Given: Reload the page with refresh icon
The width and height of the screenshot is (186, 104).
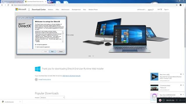Looking at the screenshot, I should [x=8, y=5].
